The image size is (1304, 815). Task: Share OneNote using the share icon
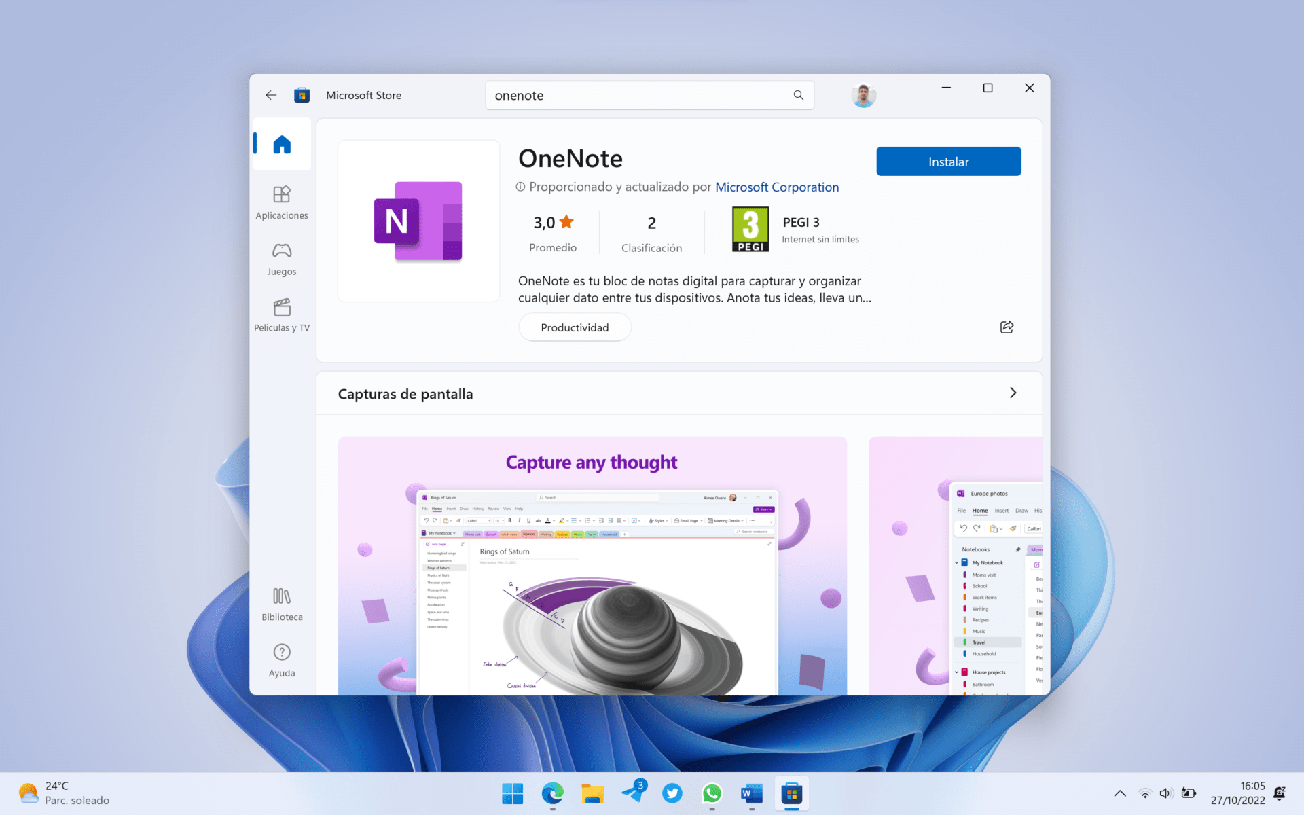(x=1007, y=327)
